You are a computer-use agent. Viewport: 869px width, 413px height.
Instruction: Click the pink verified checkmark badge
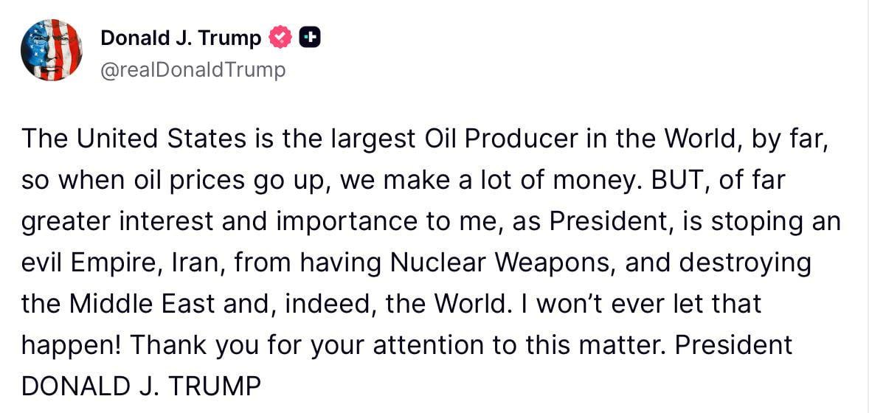[280, 37]
